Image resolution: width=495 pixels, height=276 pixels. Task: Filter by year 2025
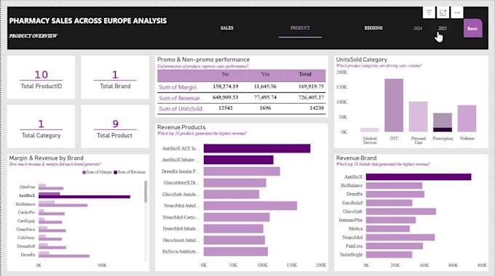[x=443, y=28]
